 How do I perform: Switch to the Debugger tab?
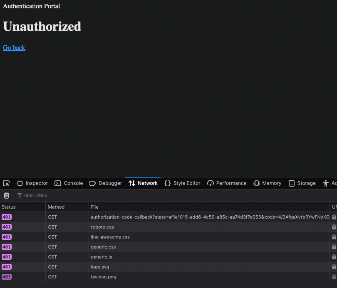coord(105,183)
